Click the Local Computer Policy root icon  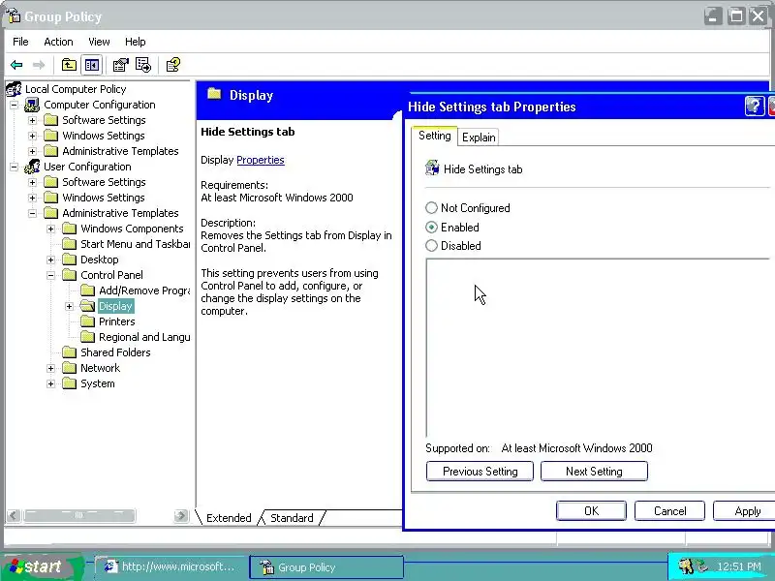click(x=14, y=89)
